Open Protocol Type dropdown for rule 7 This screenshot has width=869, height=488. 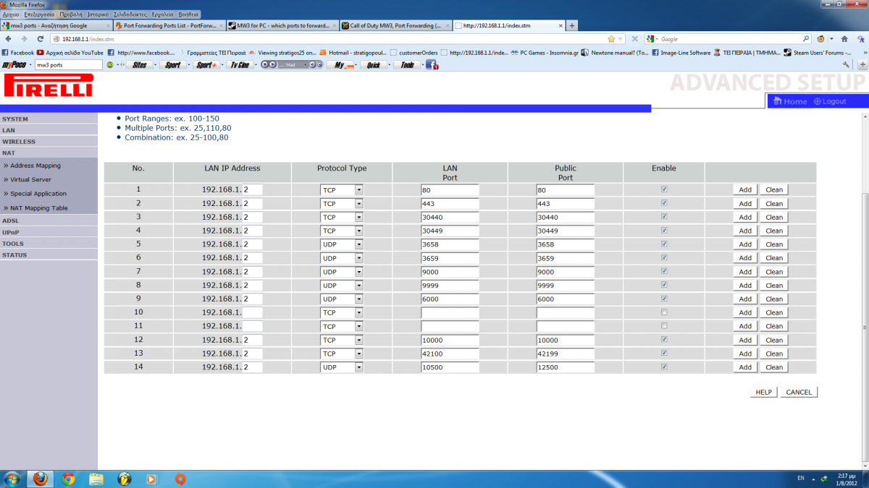pos(342,272)
